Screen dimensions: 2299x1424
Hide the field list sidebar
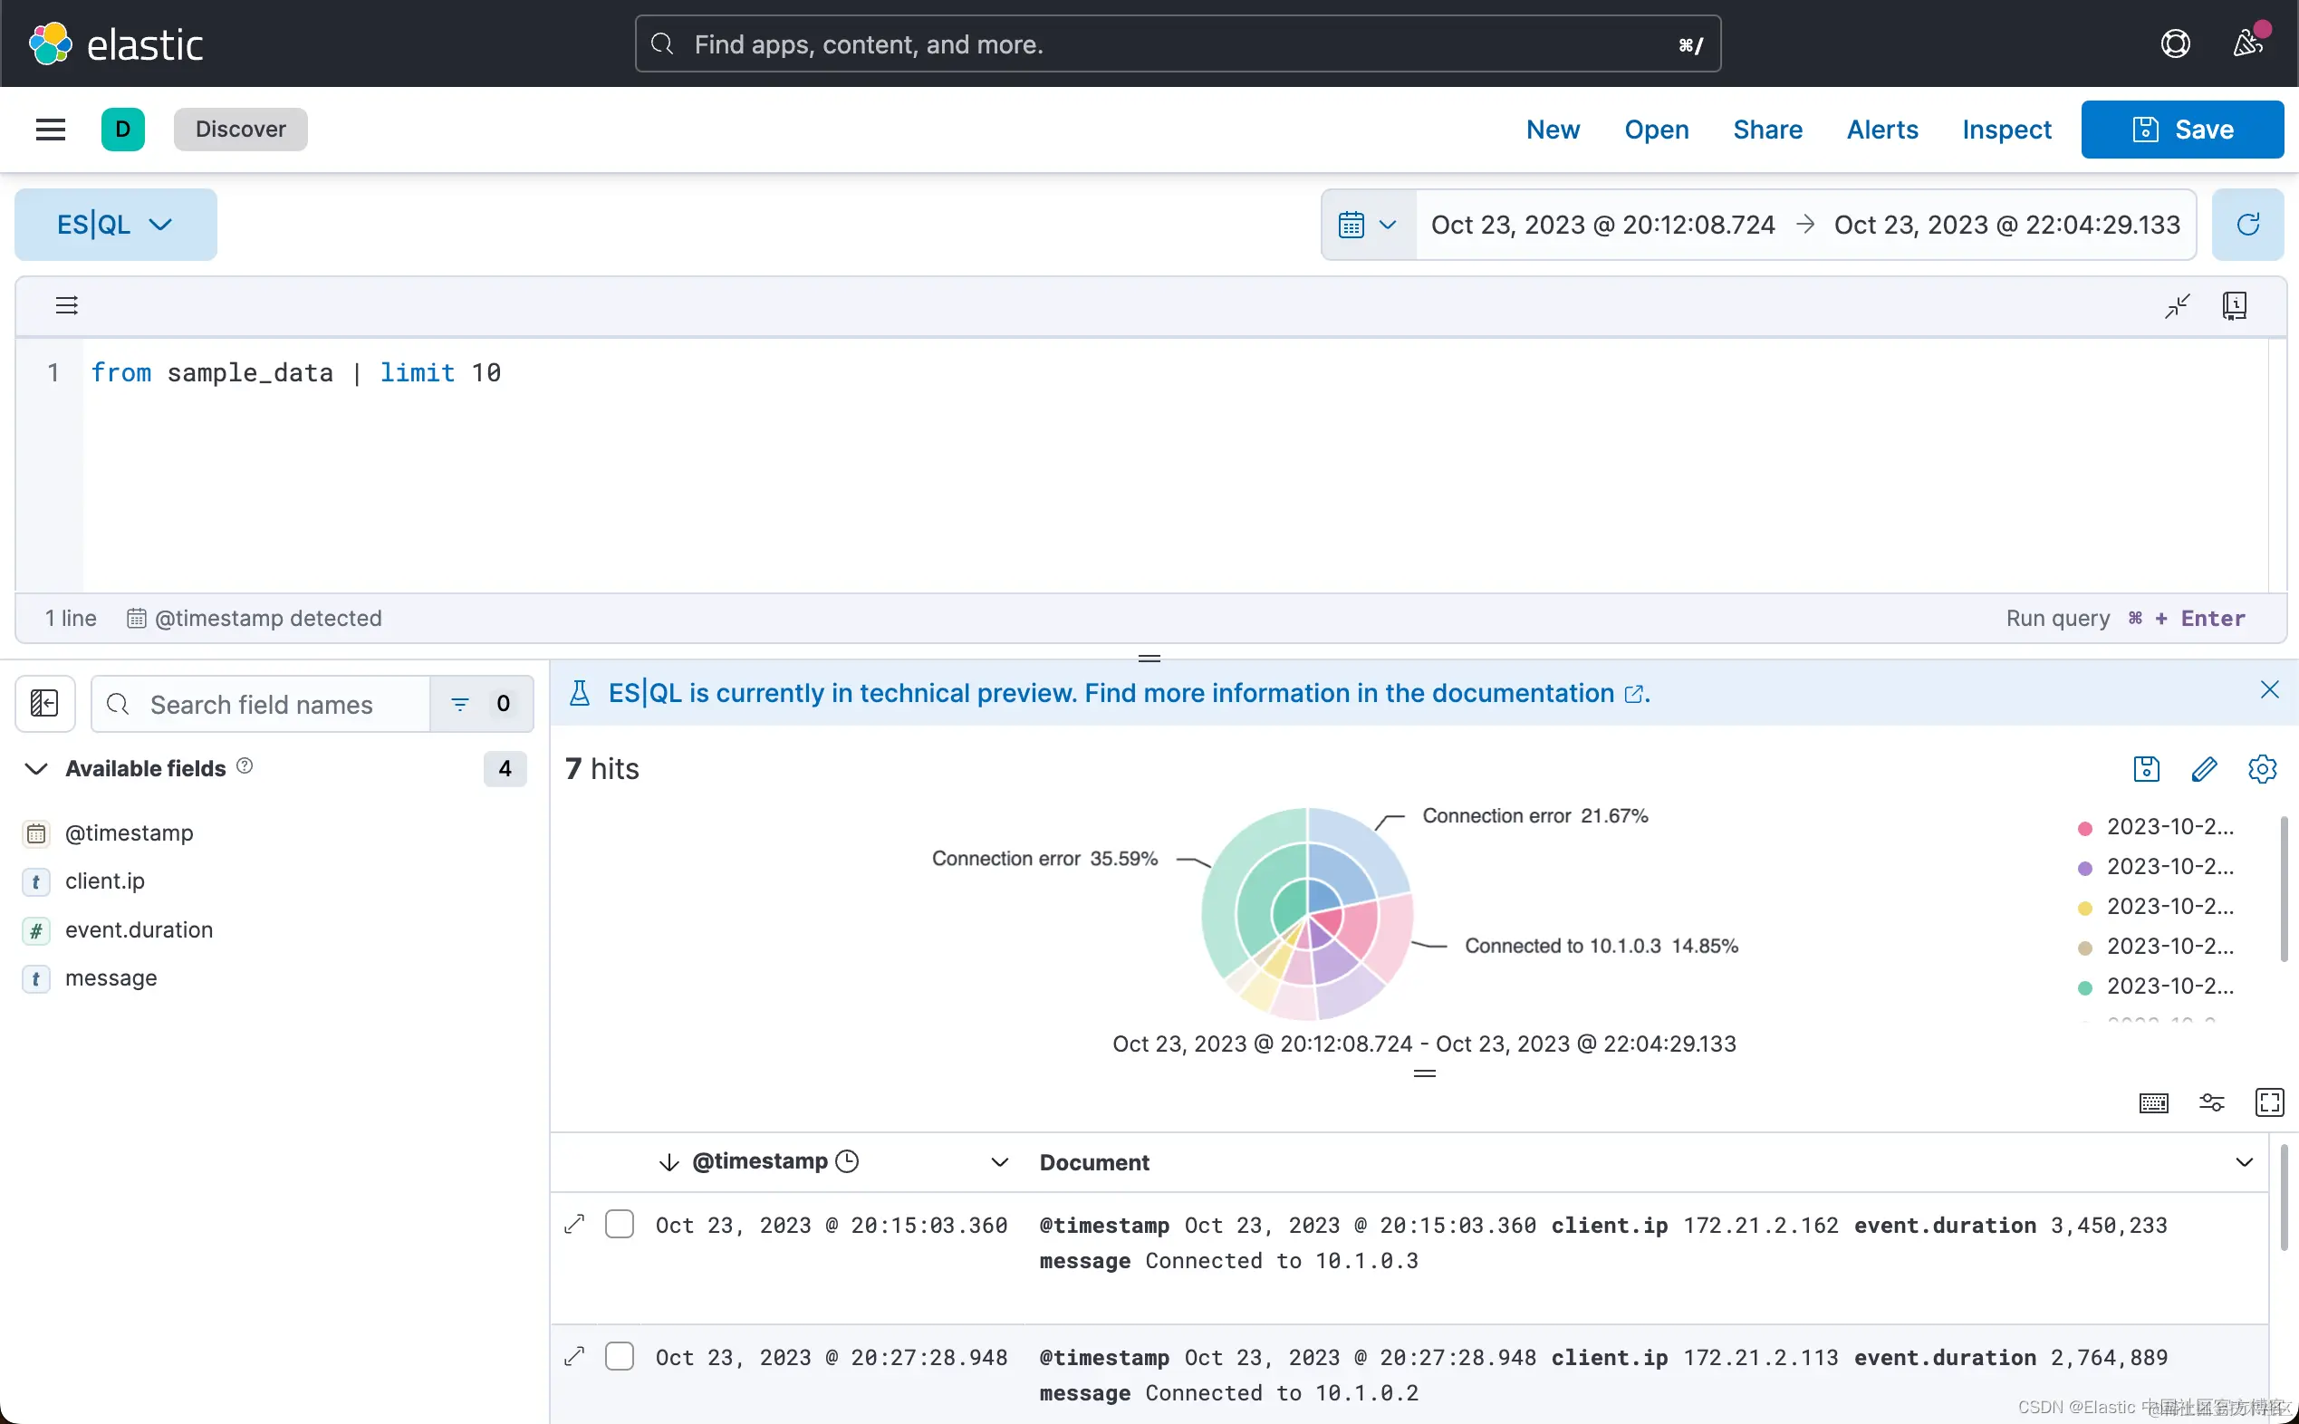coord(44,704)
